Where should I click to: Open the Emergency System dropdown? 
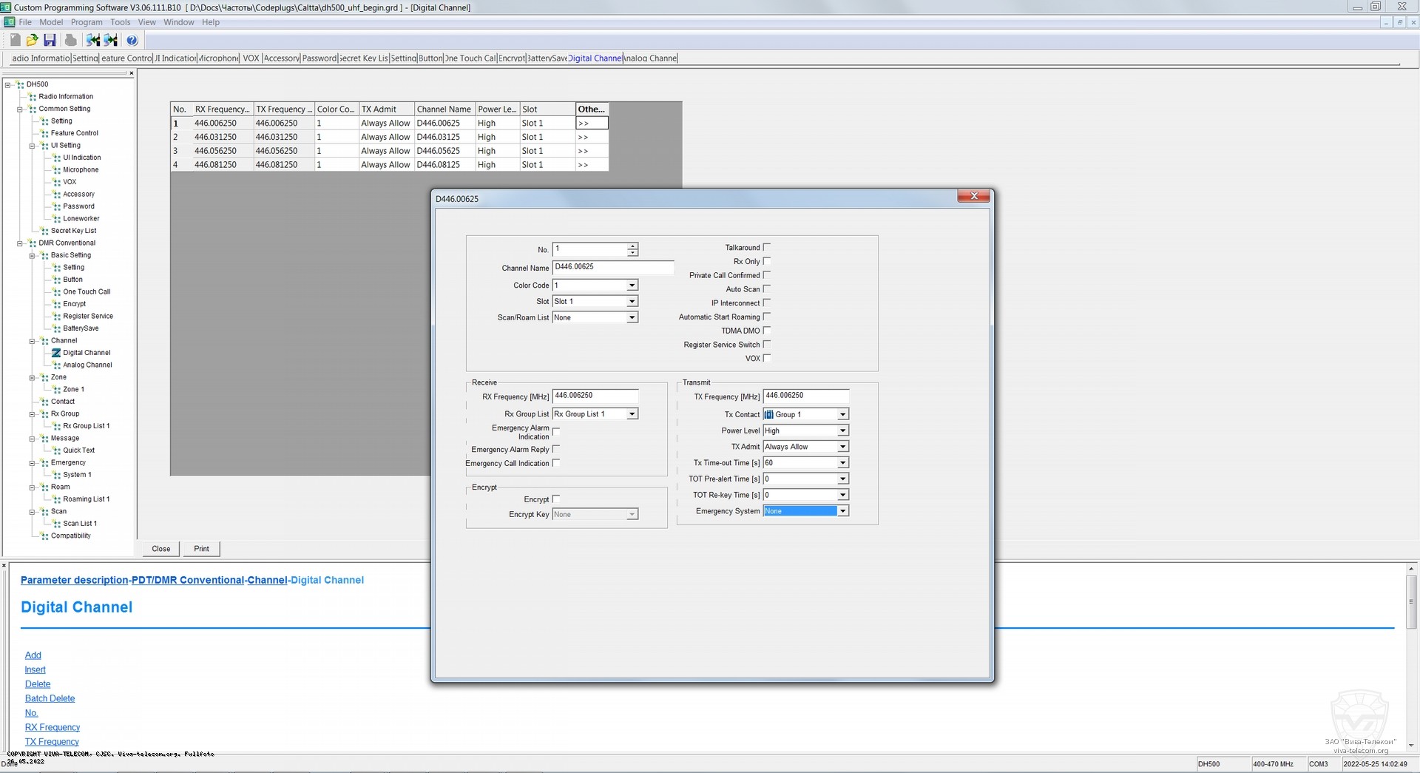tap(842, 511)
